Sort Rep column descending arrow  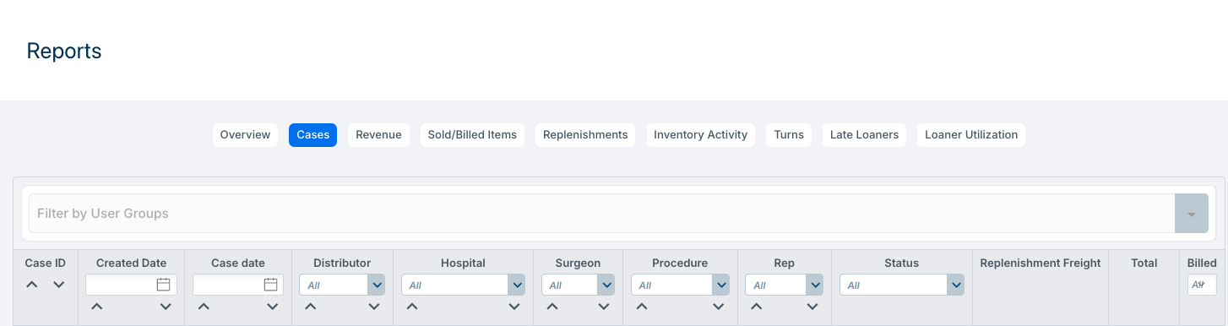coord(812,307)
